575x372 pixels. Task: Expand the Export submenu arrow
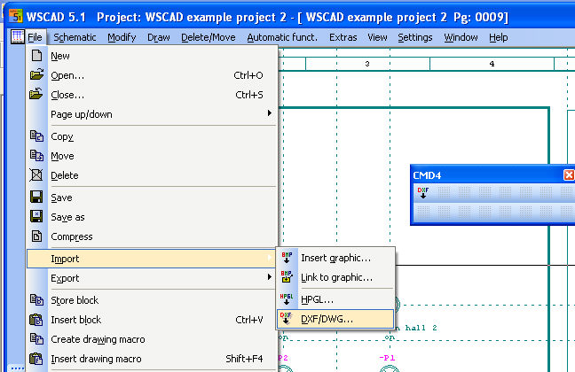[270, 277]
